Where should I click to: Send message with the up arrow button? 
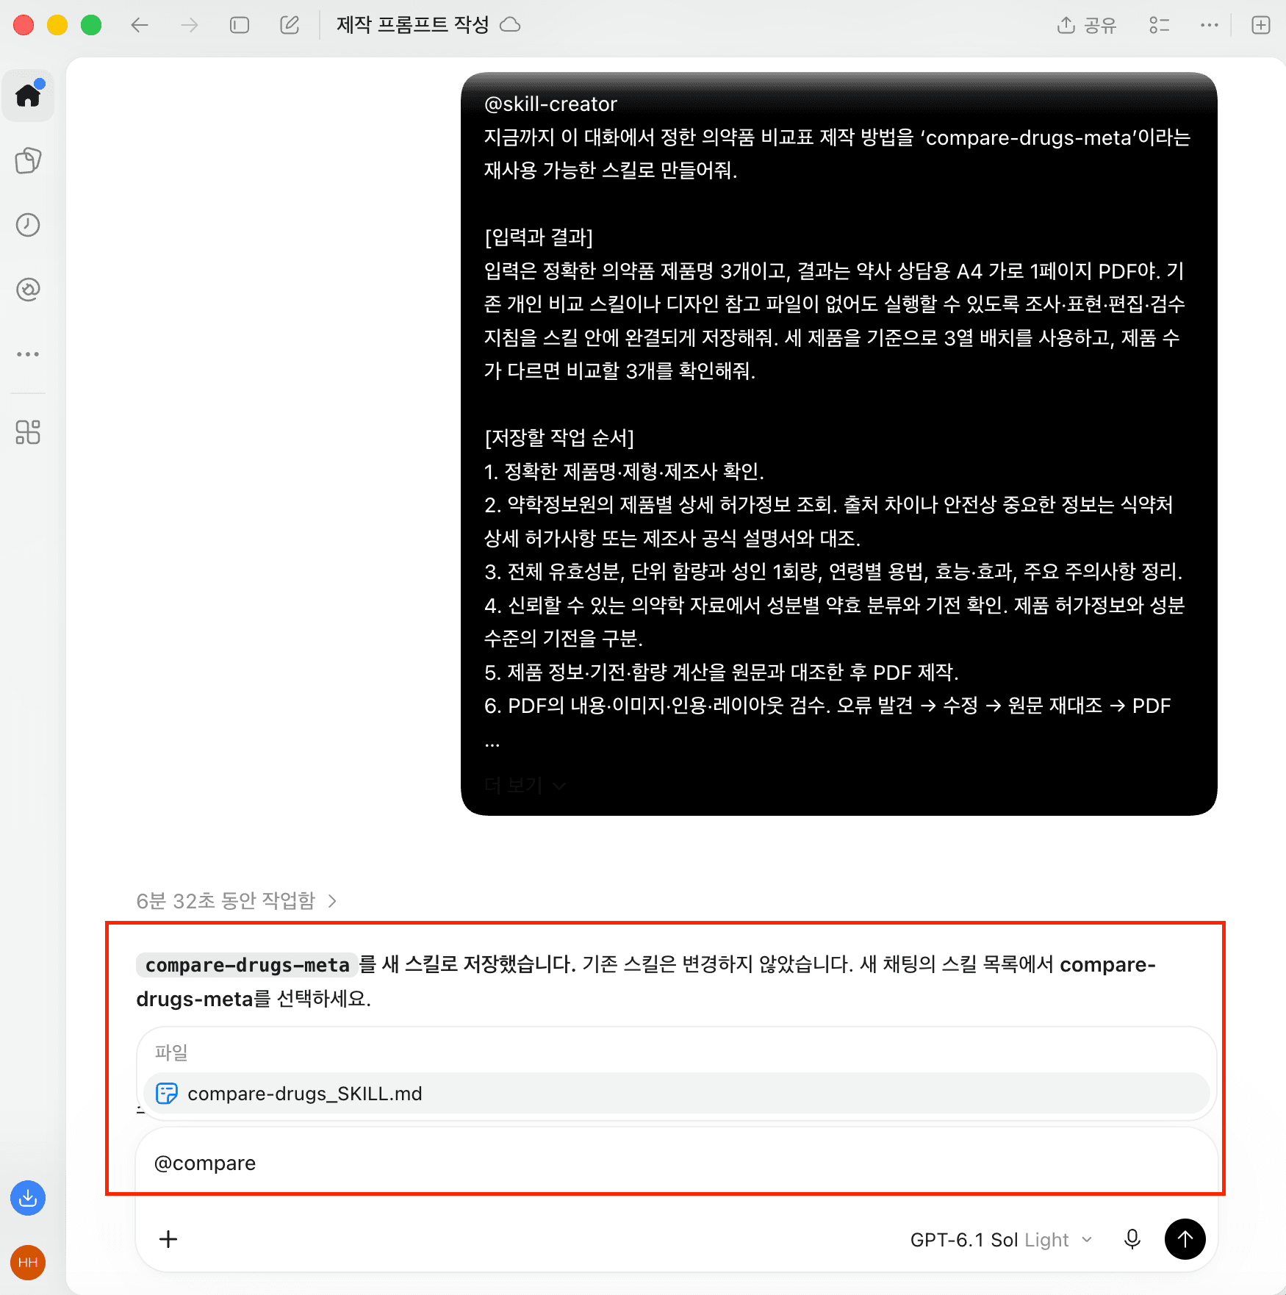[x=1185, y=1239]
